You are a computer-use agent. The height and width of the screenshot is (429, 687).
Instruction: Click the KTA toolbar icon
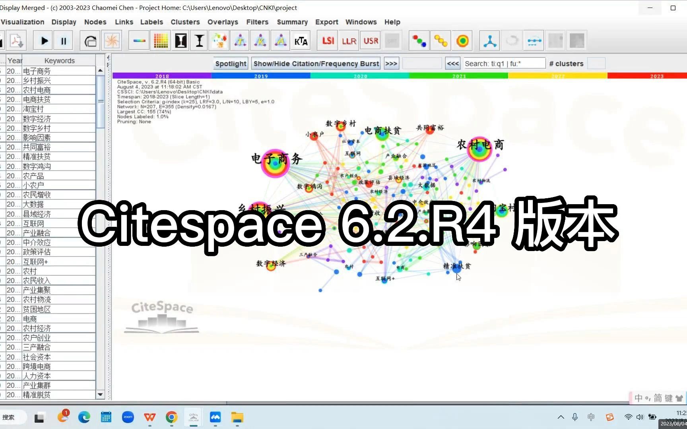click(301, 41)
